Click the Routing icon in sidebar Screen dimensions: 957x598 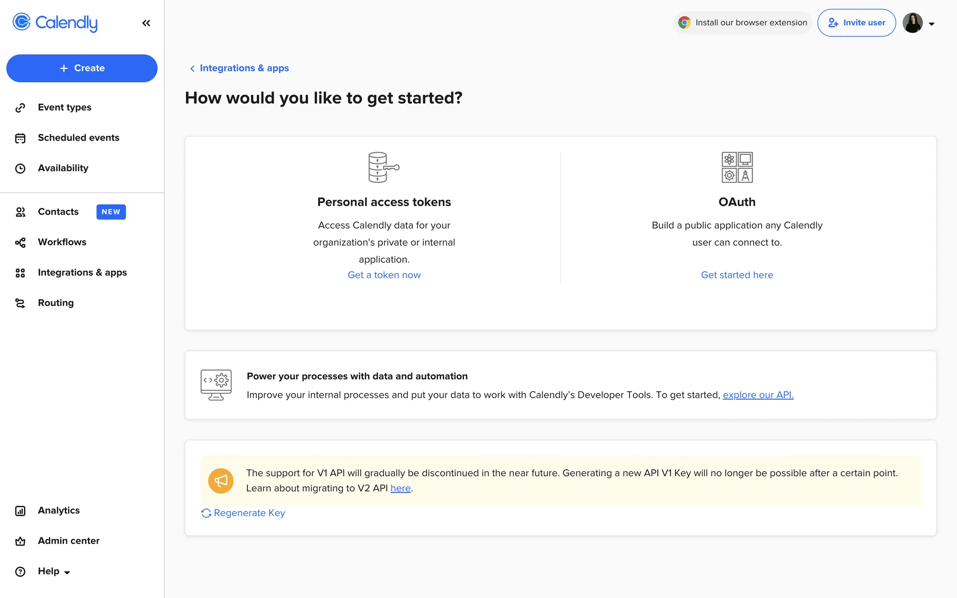pos(20,303)
